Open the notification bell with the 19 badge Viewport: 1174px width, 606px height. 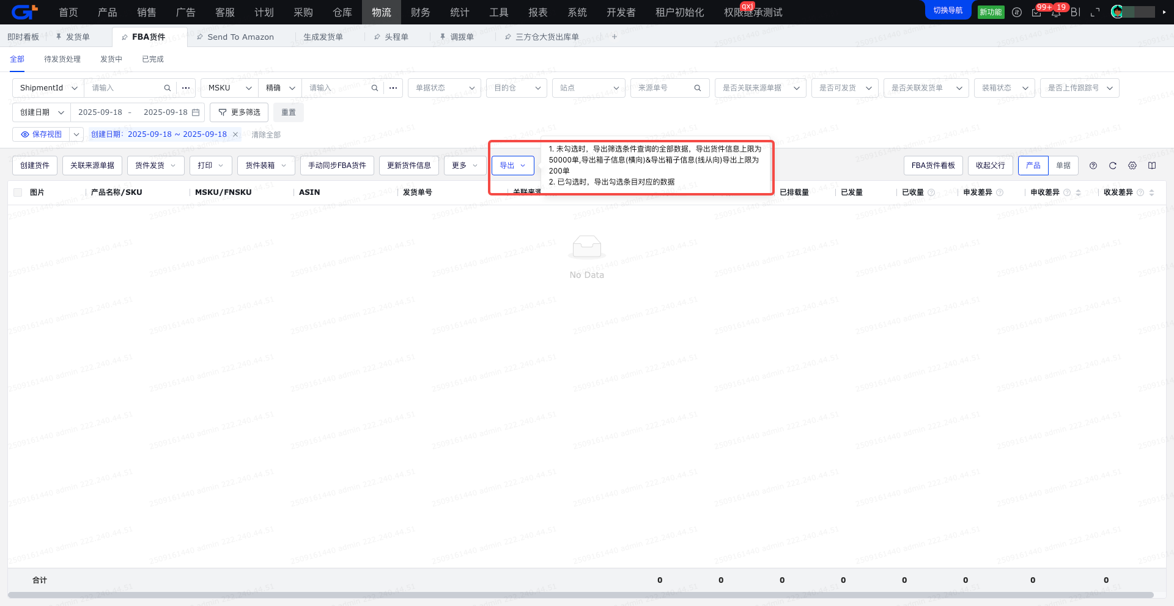[1056, 12]
